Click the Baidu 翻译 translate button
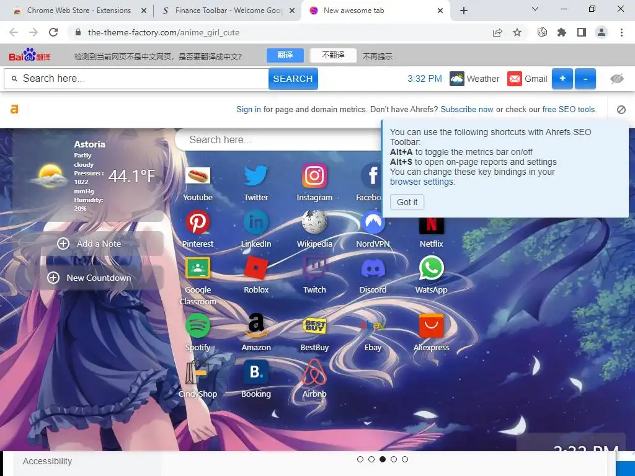The width and height of the screenshot is (635, 476). click(285, 55)
